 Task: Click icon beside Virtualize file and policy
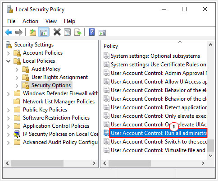point(106,150)
